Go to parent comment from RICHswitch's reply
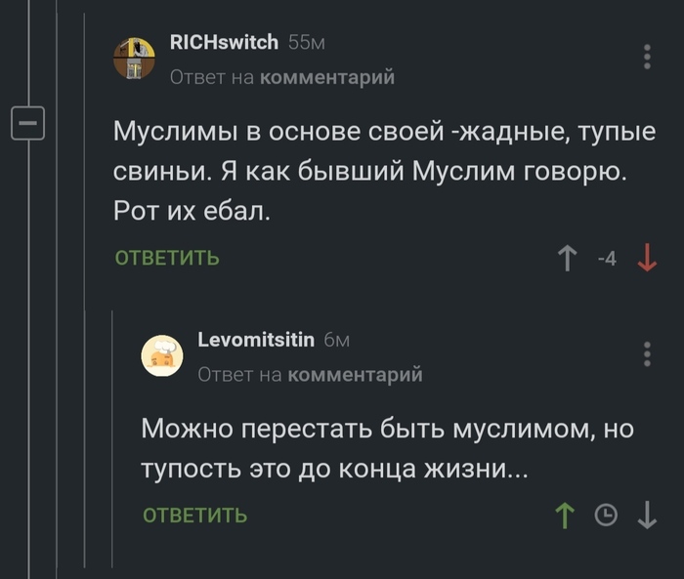Viewport: 684px width, 579px height. pos(326,77)
